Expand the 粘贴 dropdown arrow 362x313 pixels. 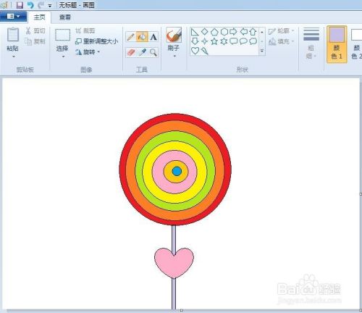tap(14, 57)
